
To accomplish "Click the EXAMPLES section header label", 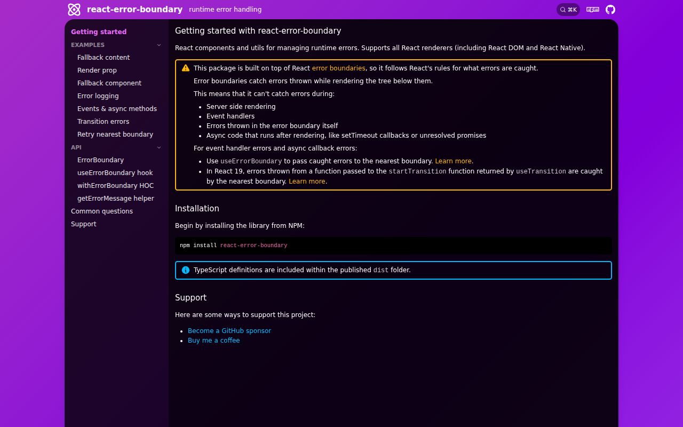I will coord(88,45).
